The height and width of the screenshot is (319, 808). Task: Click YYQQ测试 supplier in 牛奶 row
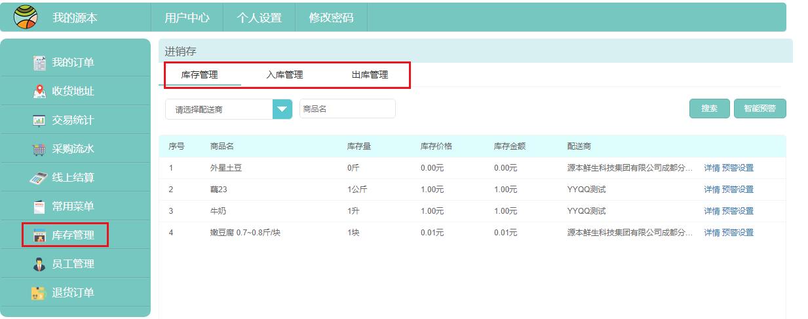[x=587, y=211]
